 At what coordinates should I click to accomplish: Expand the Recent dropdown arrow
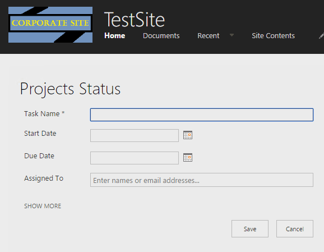pos(232,35)
